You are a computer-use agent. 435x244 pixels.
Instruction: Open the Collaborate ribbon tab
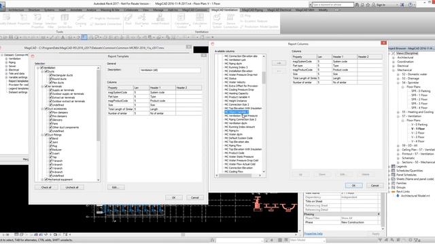[131, 10]
